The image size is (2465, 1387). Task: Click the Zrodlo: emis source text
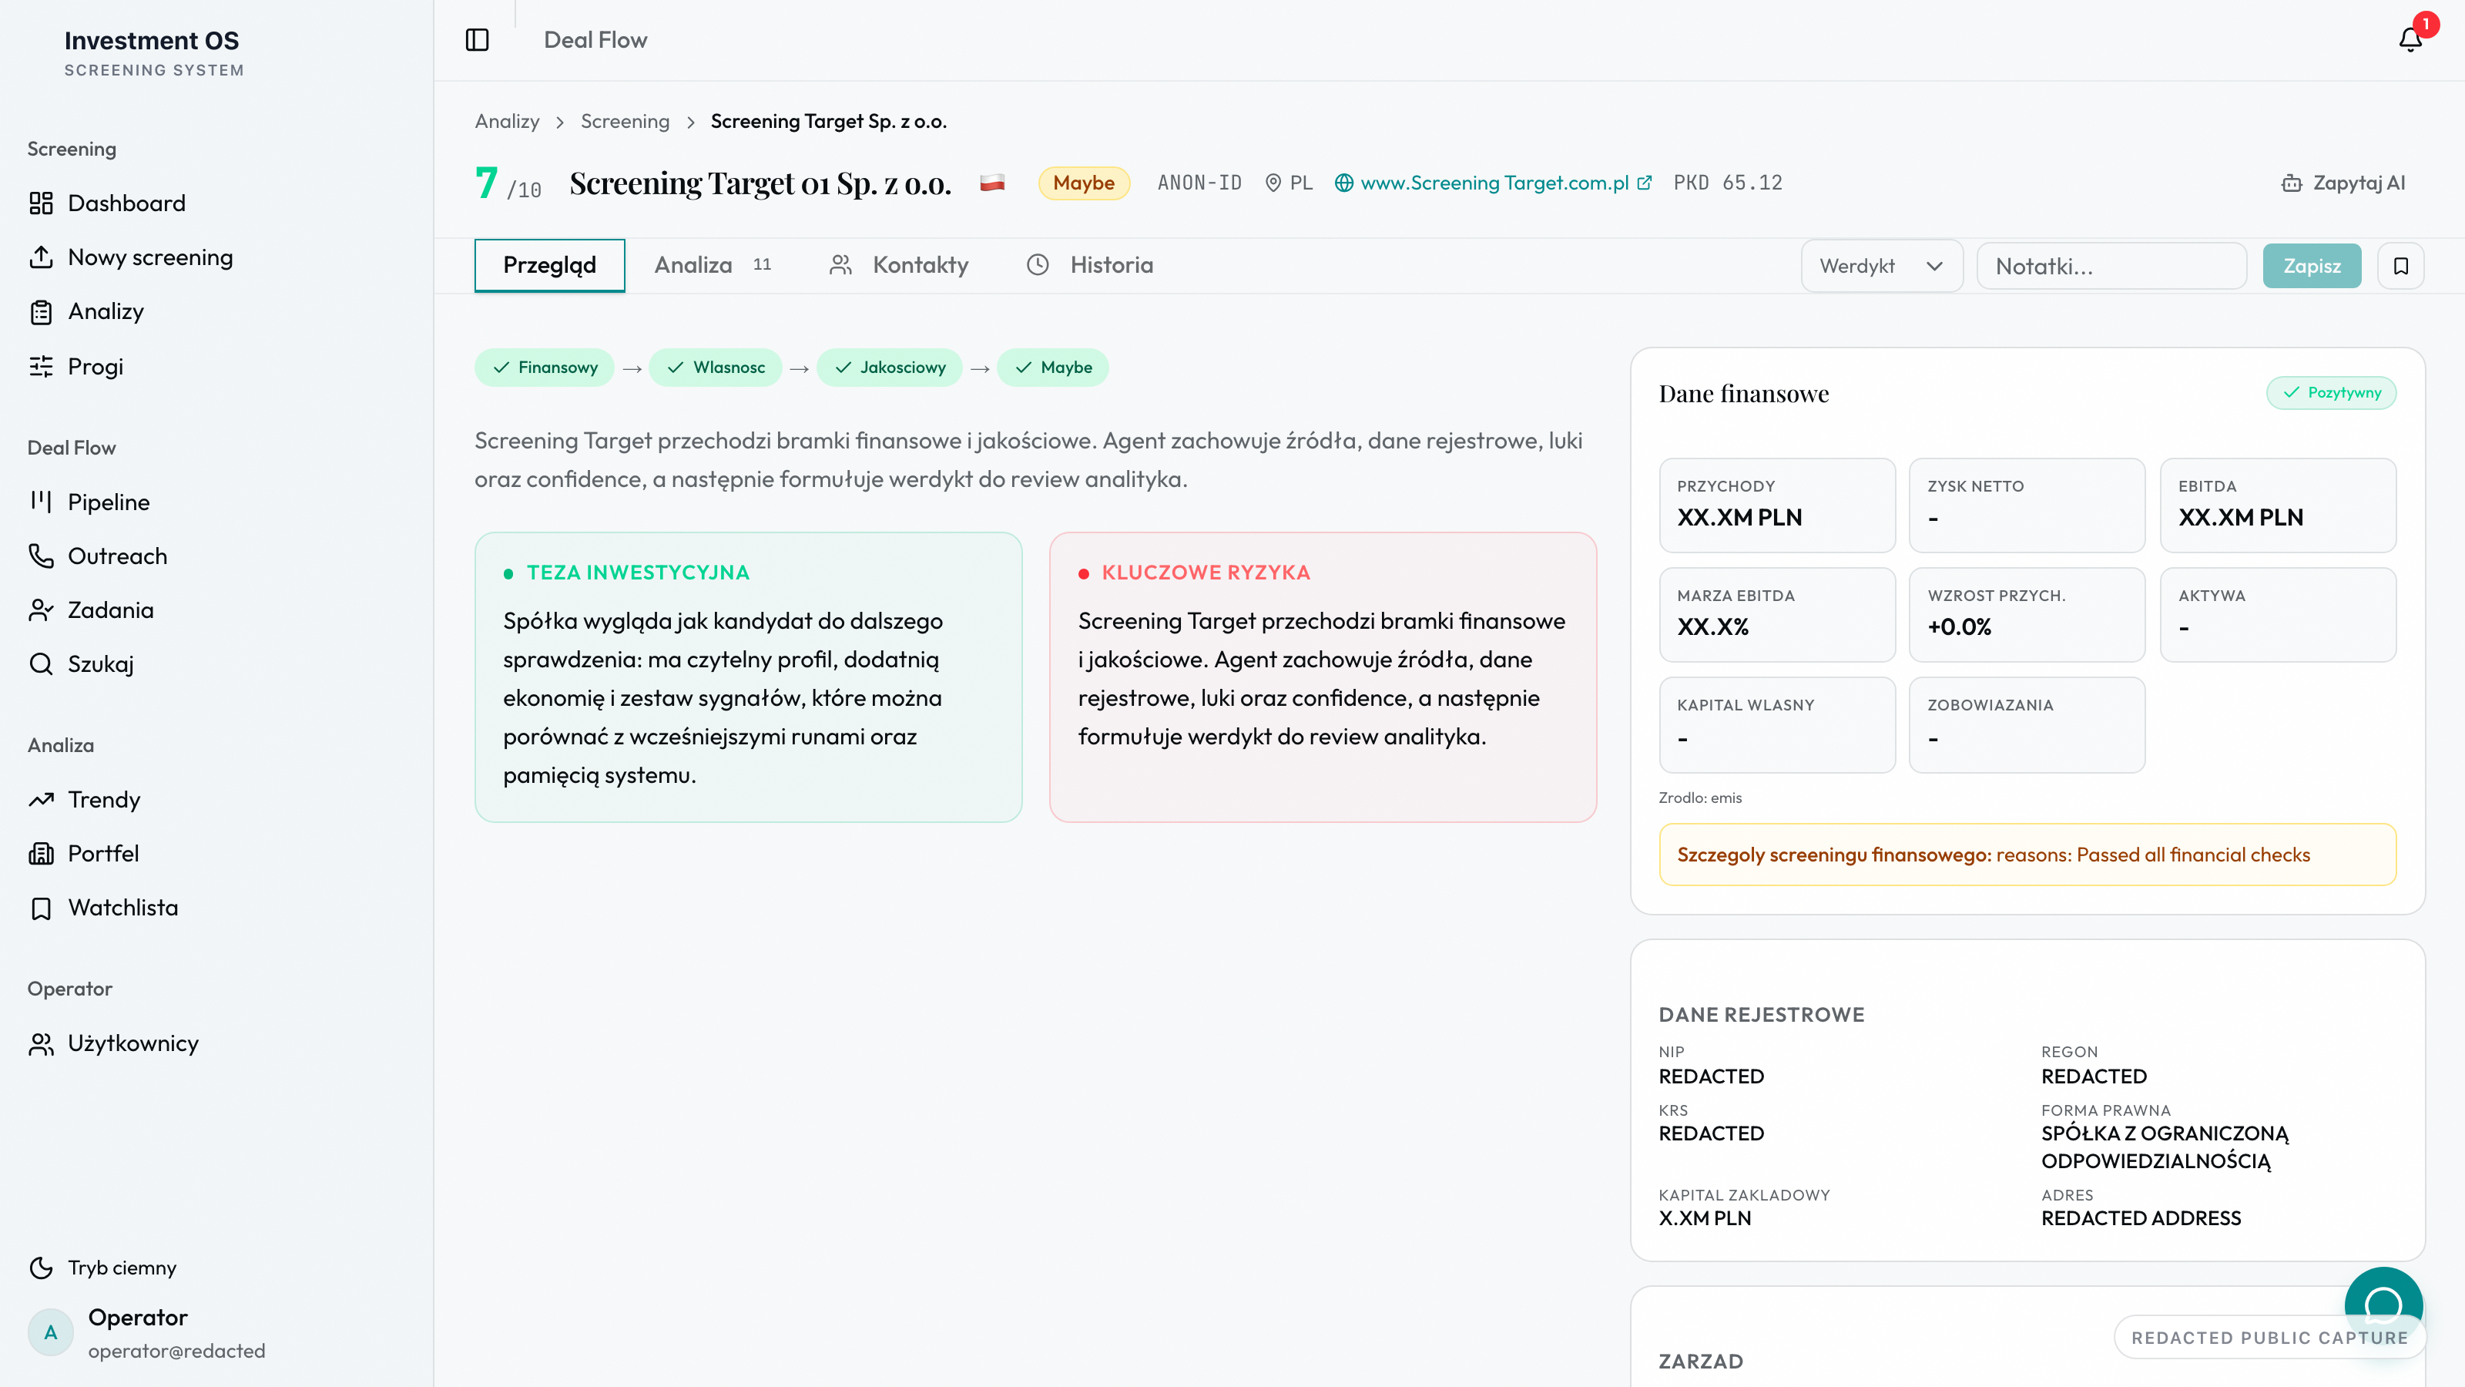1700,798
